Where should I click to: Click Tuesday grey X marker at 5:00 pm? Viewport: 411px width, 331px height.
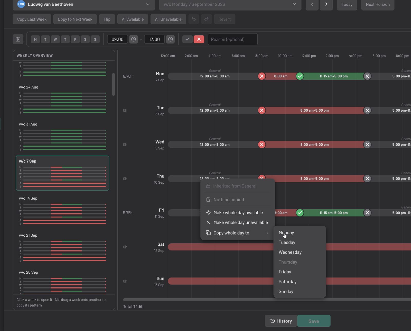(x=367, y=110)
